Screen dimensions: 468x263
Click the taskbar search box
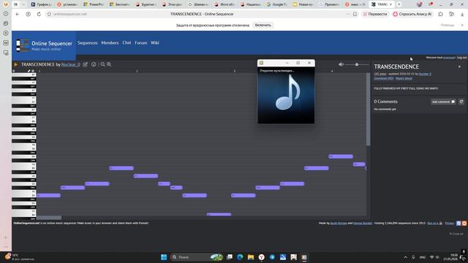pos(197,257)
